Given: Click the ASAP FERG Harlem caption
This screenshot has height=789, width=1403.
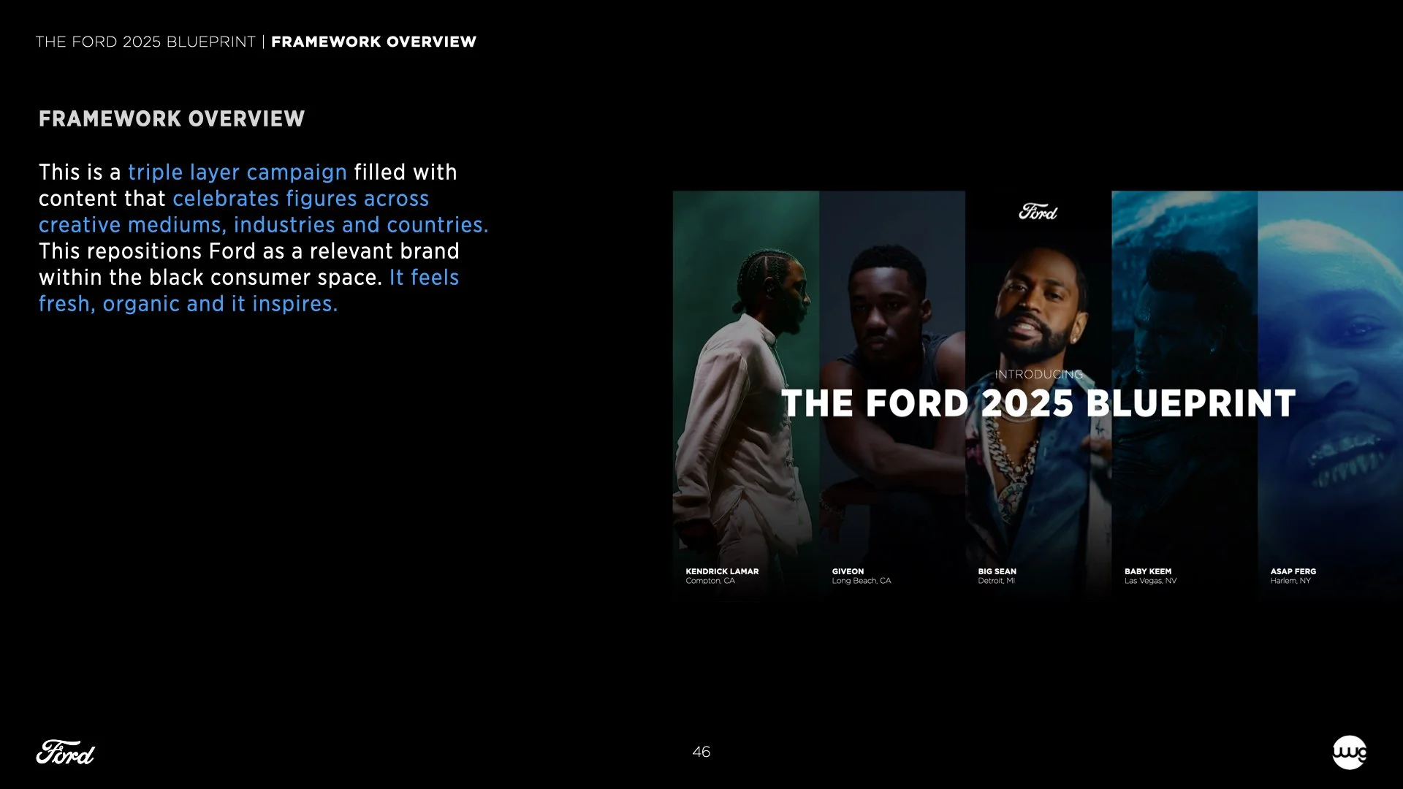Looking at the screenshot, I should [1292, 576].
